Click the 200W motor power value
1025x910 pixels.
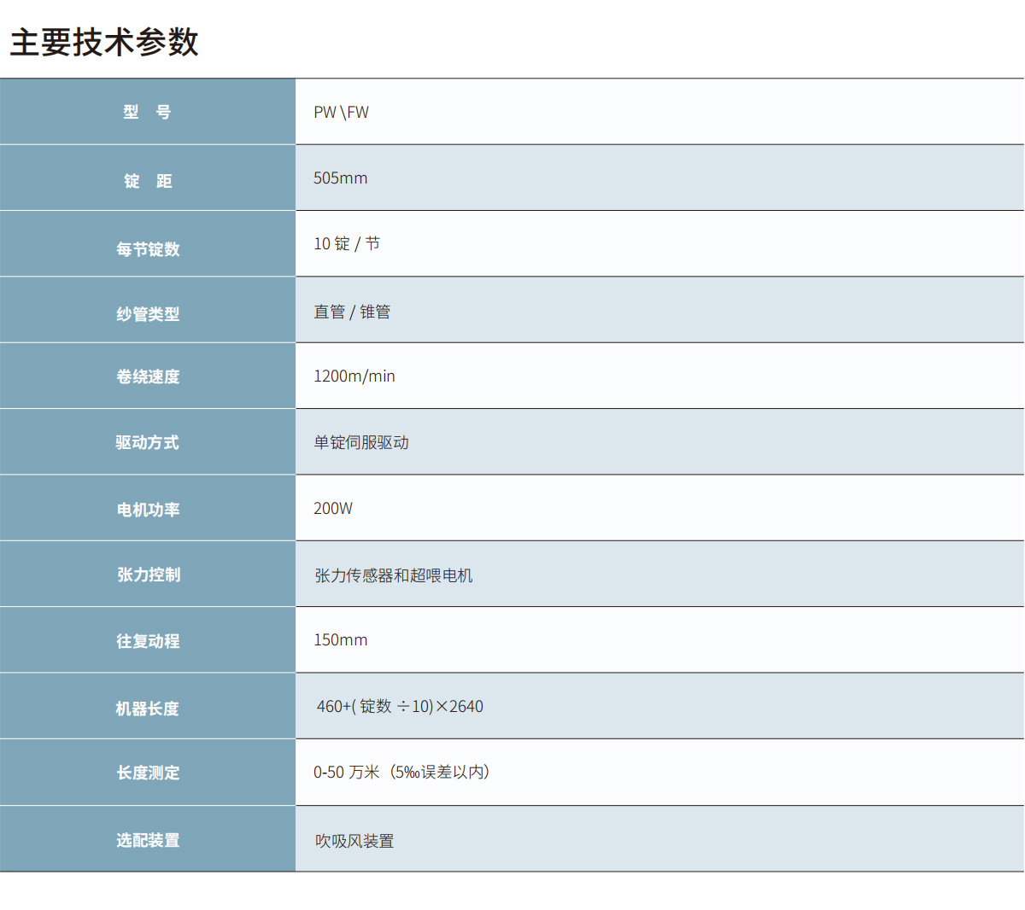point(333,508)
